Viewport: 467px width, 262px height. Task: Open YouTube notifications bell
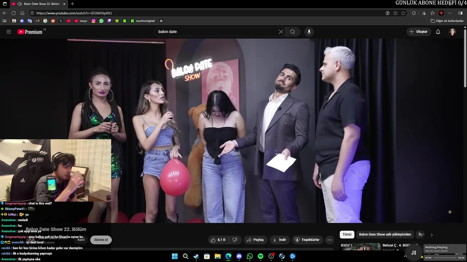pyautogui.click(x=438, y=32)
